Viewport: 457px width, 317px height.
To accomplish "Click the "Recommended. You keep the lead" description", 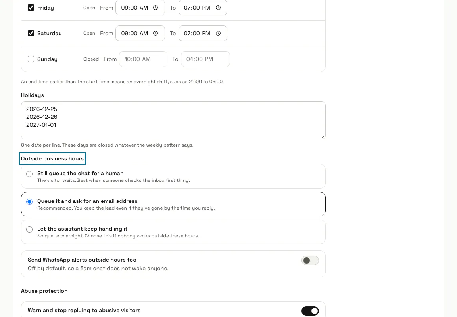I will tap(126, 208).
